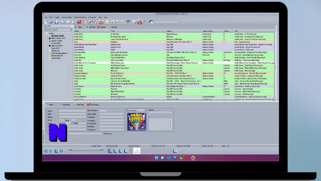321x181 pixels.
Task: Click the stop playback button
Action: [x=56, y=151]
